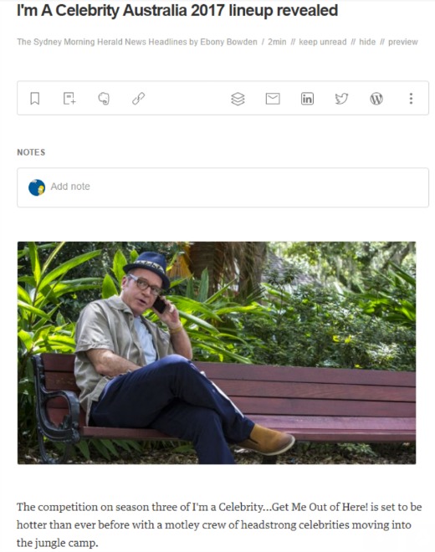The image size is (435, 552).
Task: Publish article to WordPress icon
Action: 376,99
